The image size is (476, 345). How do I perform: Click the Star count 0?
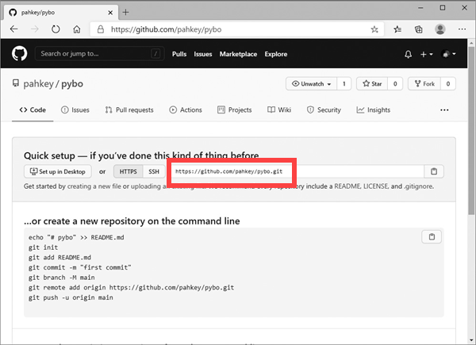[x=395, y=84]
